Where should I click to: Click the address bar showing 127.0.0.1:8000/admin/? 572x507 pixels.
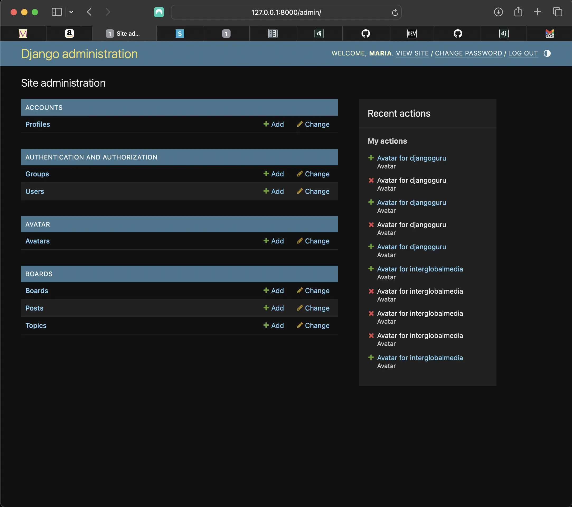pos(286,12)
